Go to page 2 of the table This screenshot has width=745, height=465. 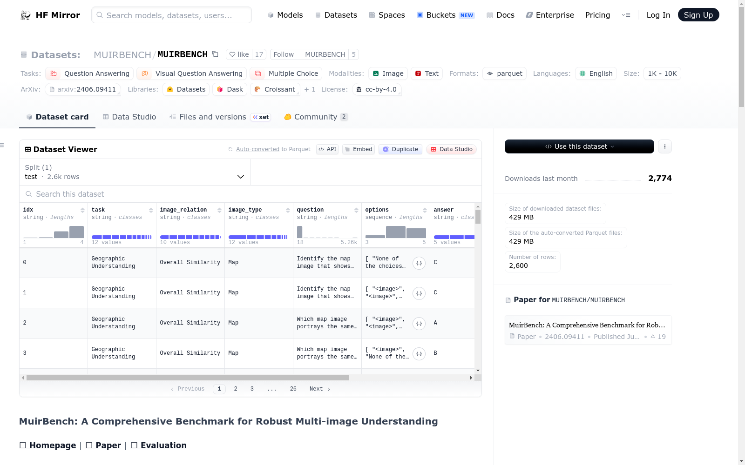tap(236, 389)
